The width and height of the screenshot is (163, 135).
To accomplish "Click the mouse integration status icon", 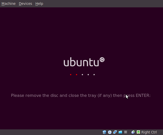I will pos(133,132).
